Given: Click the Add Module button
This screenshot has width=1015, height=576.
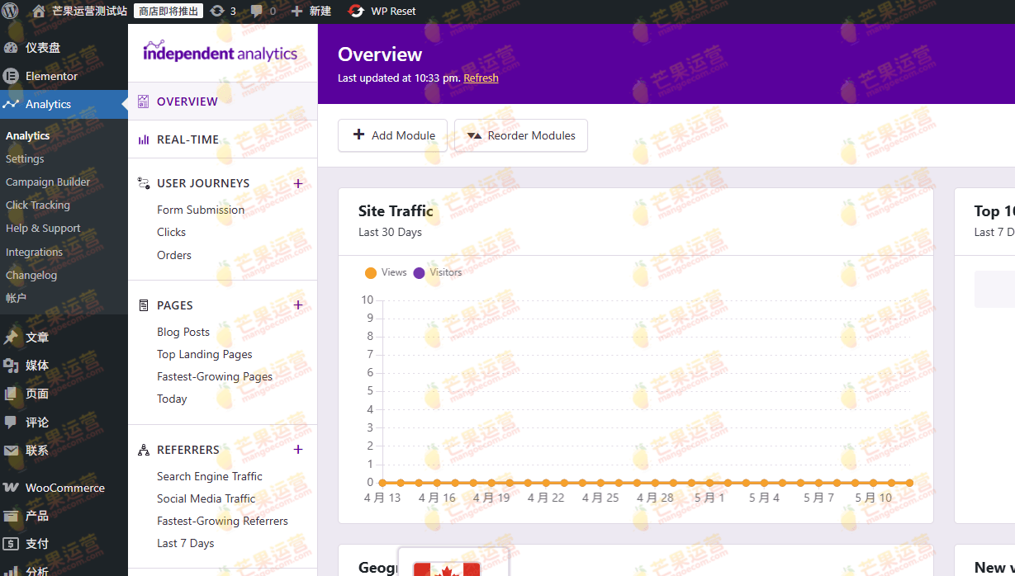Looking at the screenshot, I should coord(392,135).
